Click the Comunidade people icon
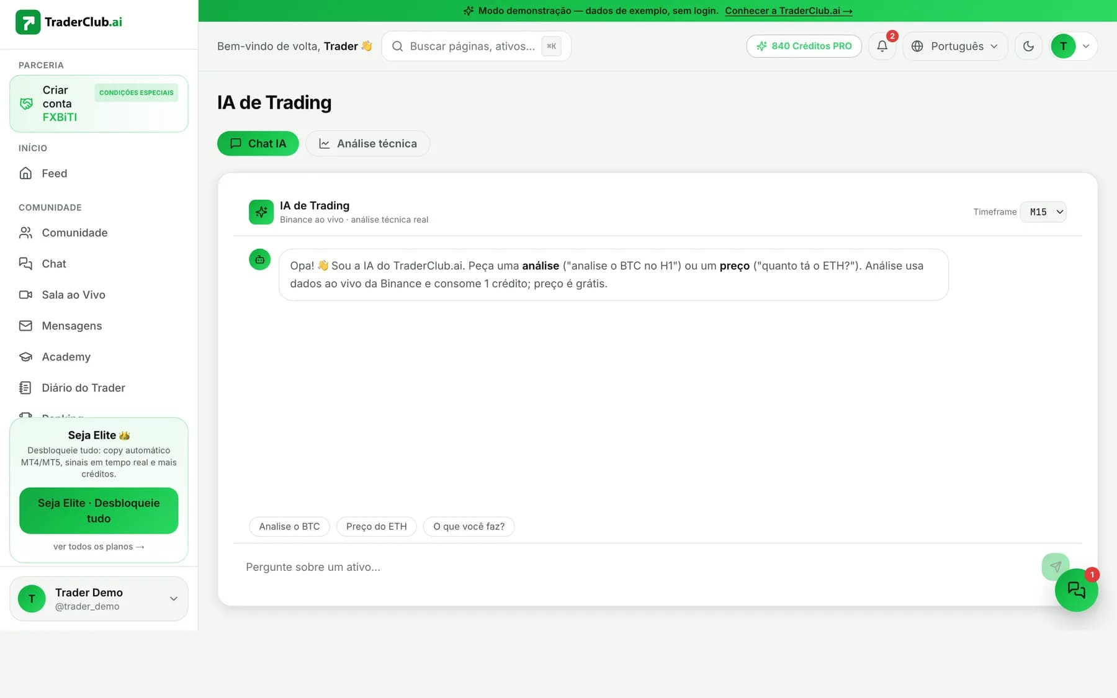This screenshot has height=698, width=1117. click(x=25, y=233)
